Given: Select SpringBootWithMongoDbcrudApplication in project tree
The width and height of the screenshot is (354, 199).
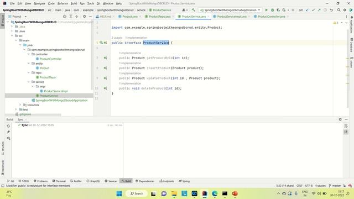Looking at the screenshot, I should (61, 100).
